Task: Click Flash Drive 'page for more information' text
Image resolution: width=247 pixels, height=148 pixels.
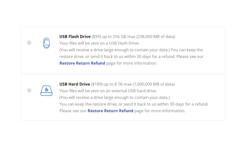Action: [x=132, y=63]
